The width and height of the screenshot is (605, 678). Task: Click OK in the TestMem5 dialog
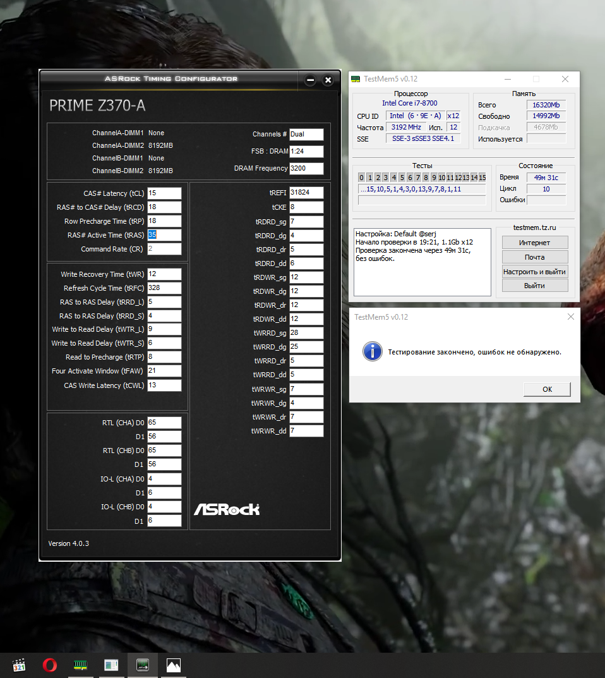(x=547, y=389)
